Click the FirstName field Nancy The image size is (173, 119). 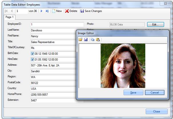pos(53,36)
